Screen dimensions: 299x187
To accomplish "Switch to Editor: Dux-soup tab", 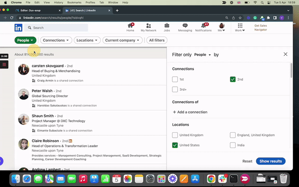I will (x=38, y=10).
